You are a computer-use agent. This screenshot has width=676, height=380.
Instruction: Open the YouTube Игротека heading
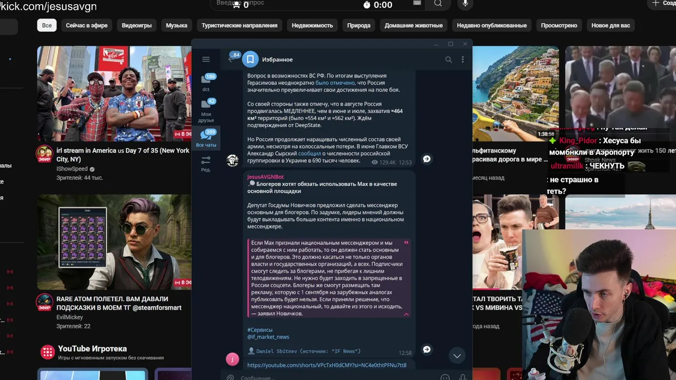point(92,349)
